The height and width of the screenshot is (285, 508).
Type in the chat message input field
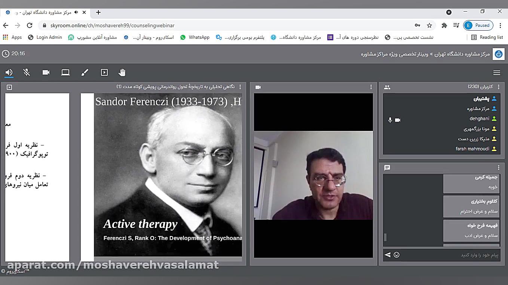click(449, 255)
